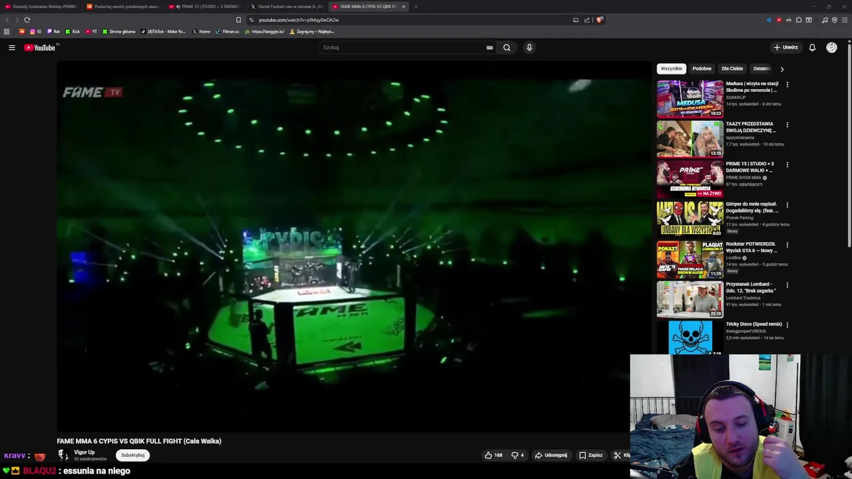Viewport: 852px width, 479px height.
Task: Select the Dla Ciebie filter chip
Action: [732, 69]
